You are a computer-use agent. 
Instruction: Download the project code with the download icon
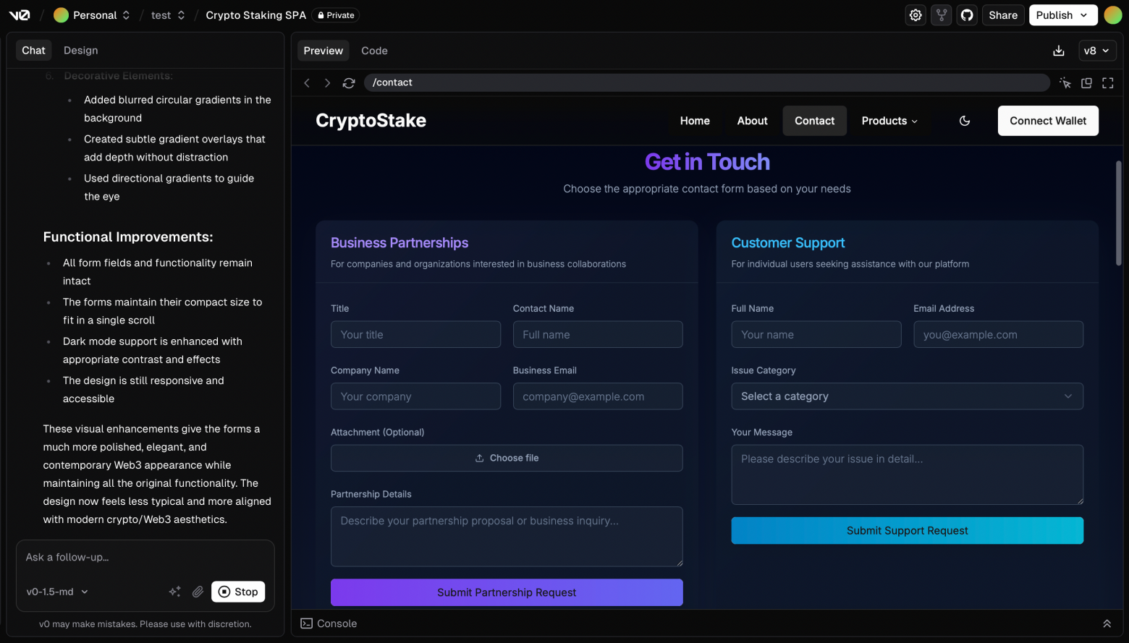coord(1059,51)
